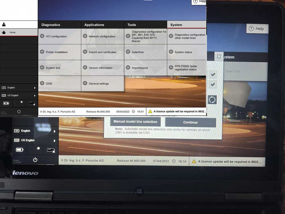
Task: Open Help in the laptop window
Action: (257, 29)
